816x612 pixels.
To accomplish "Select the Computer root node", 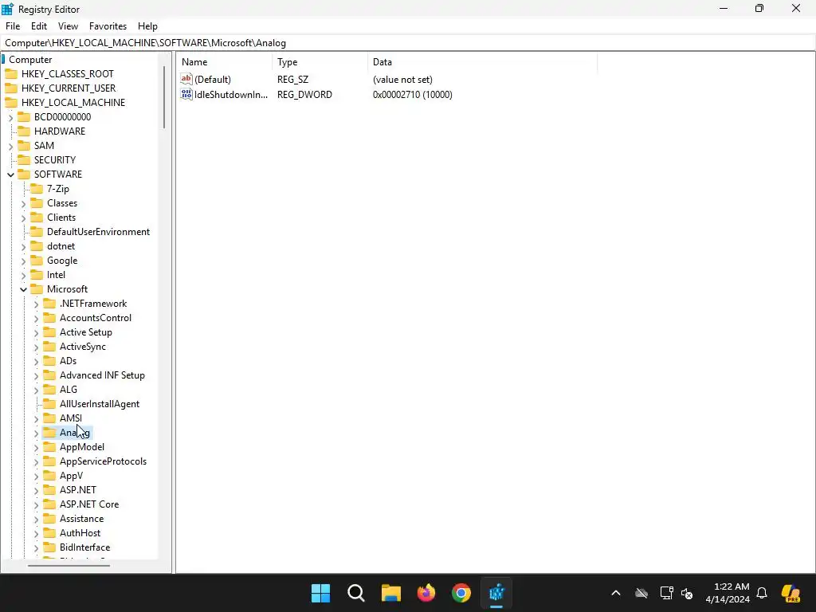I will 30,59.
